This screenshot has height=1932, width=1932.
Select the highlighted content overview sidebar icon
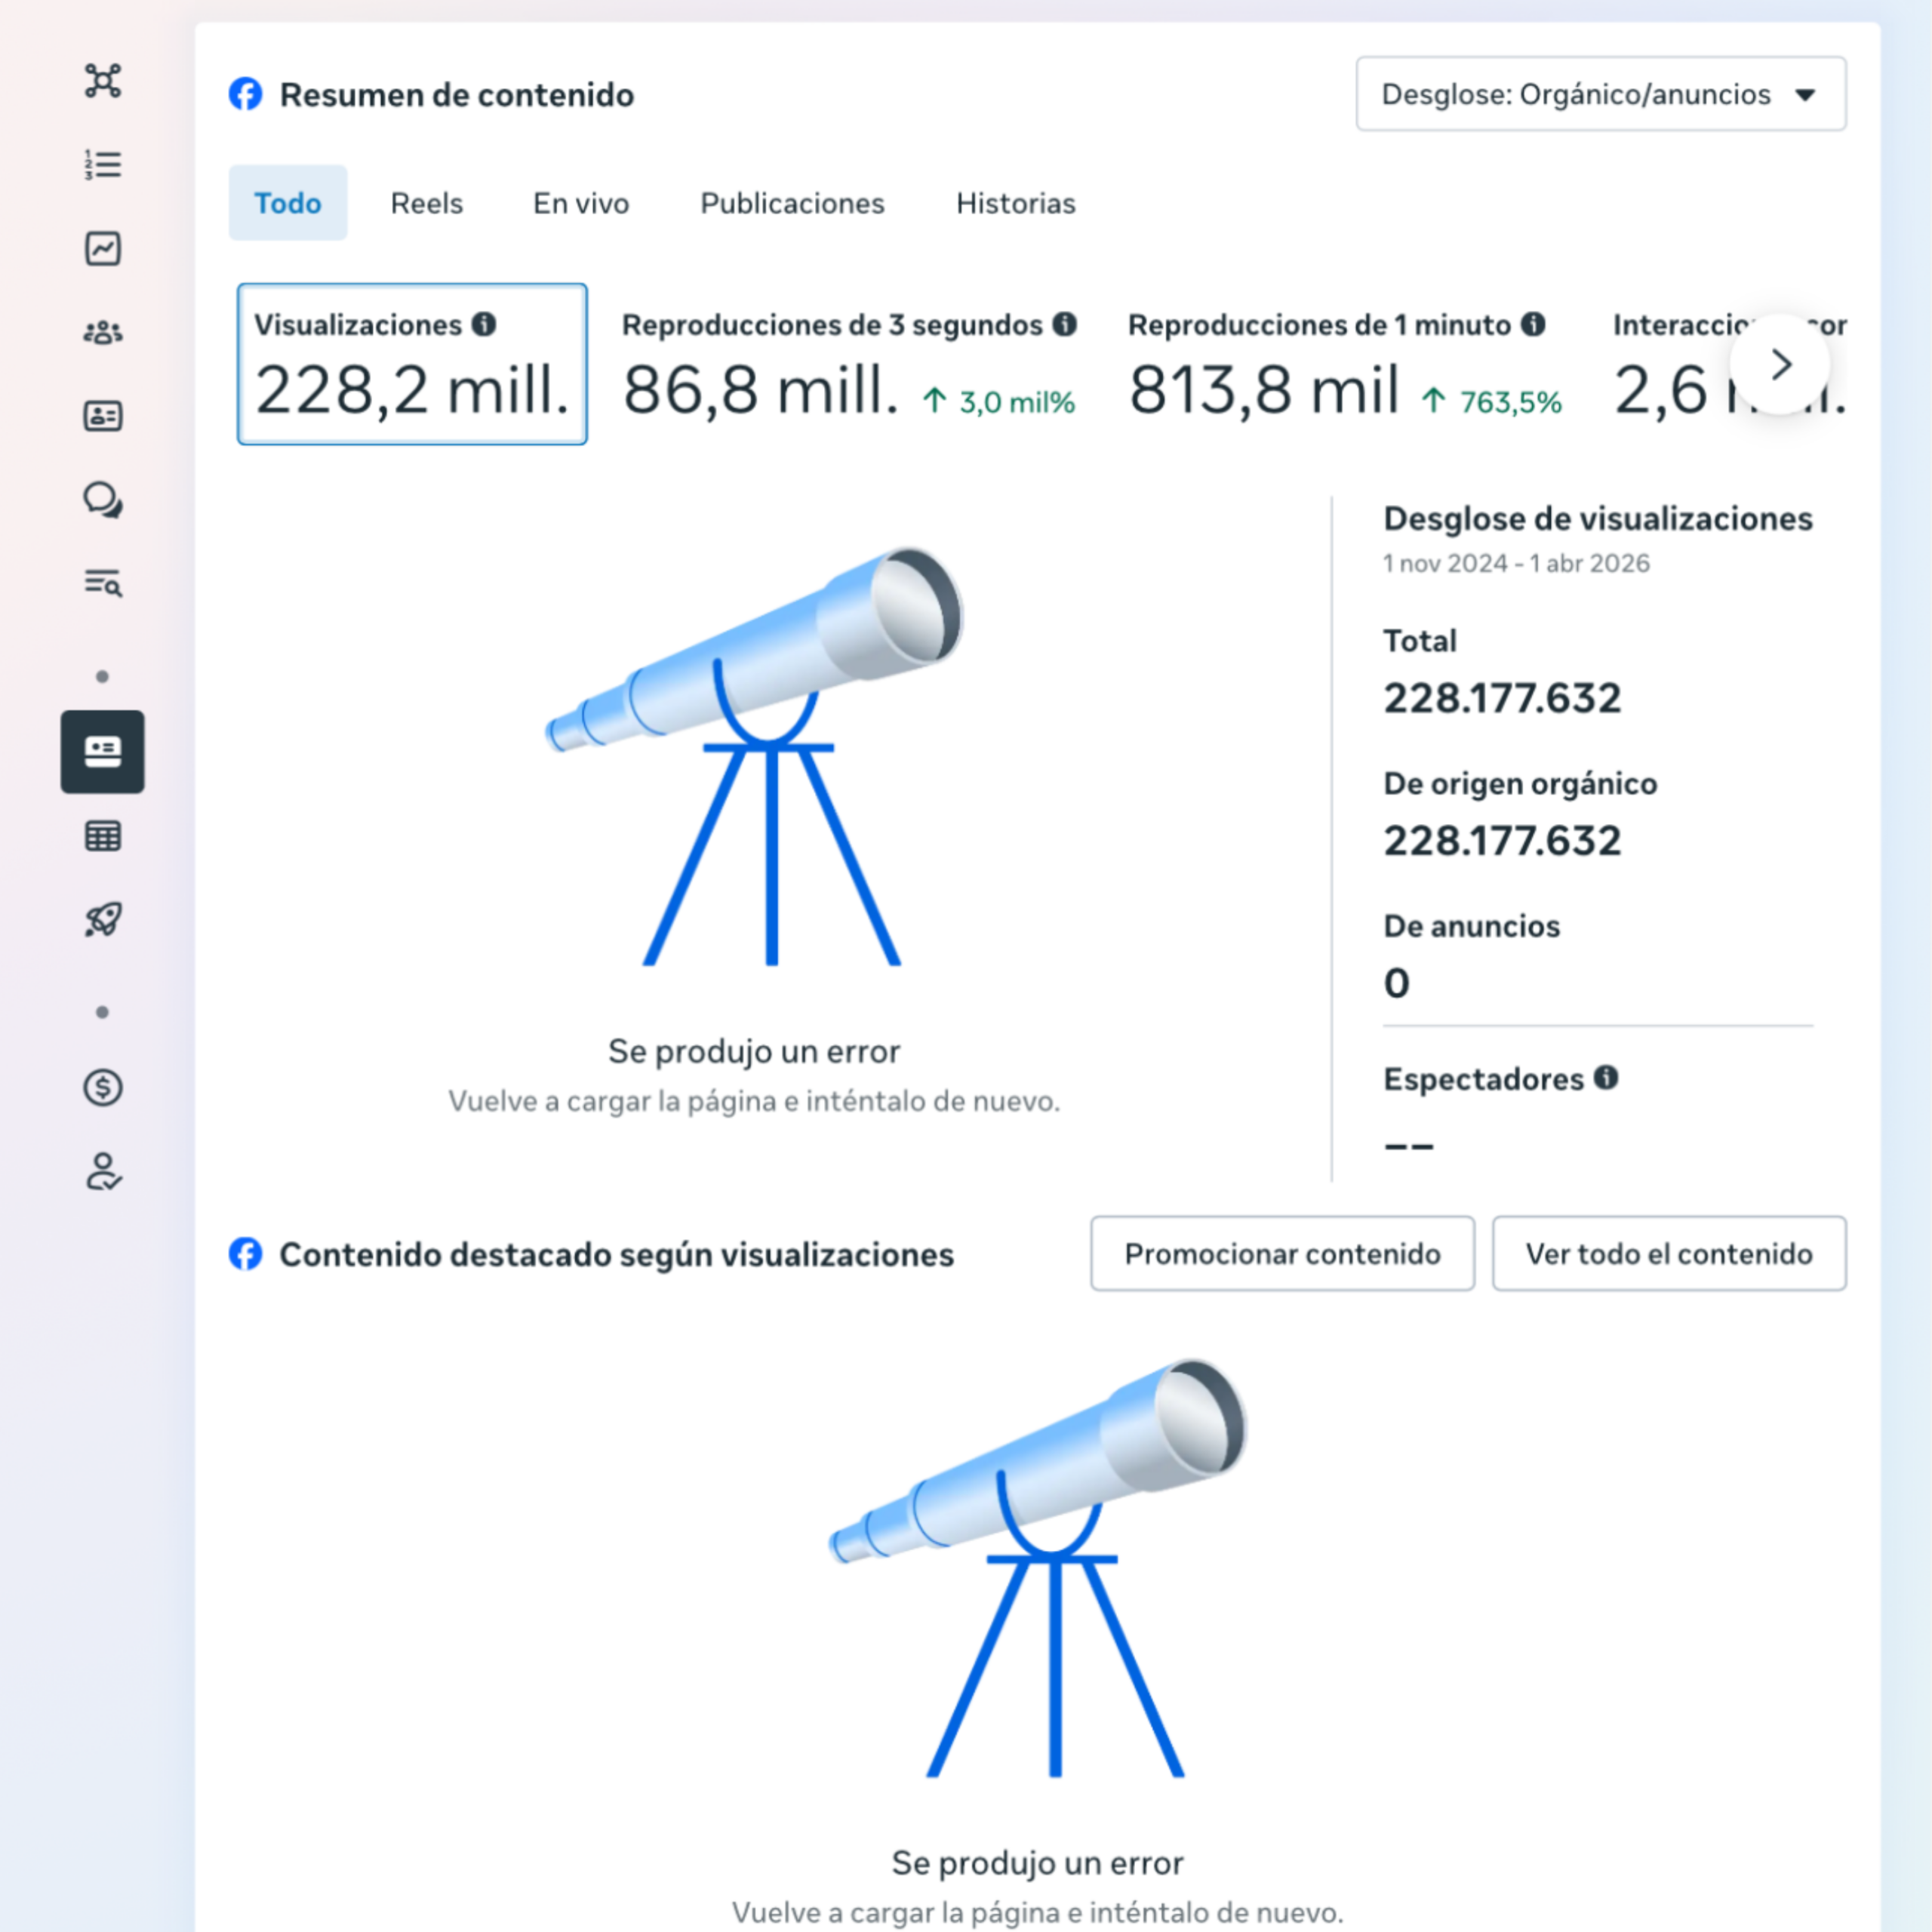coord(103,752)
